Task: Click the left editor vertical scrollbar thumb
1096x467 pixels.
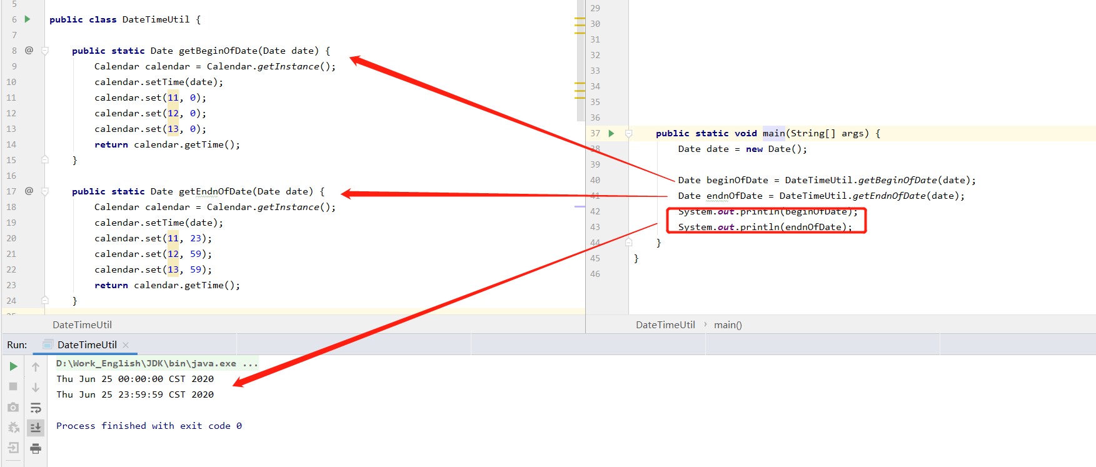Action: pos(581,61)
